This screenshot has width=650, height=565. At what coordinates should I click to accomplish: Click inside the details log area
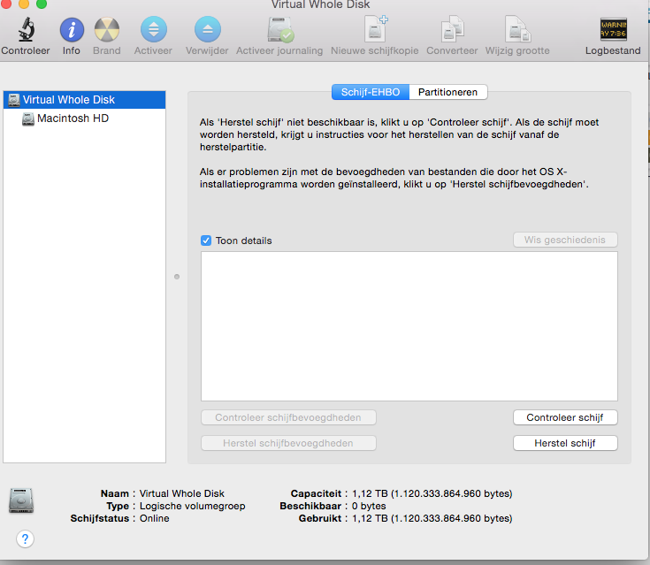coord(409,326)
